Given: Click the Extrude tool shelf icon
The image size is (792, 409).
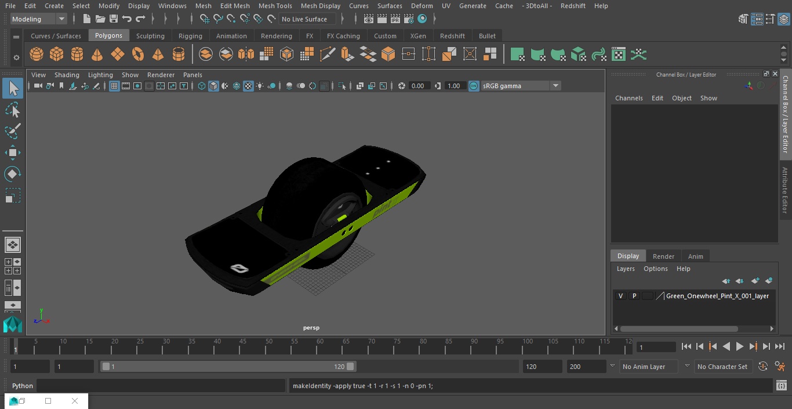Looking at the screenshot, I should pos(347,55).
